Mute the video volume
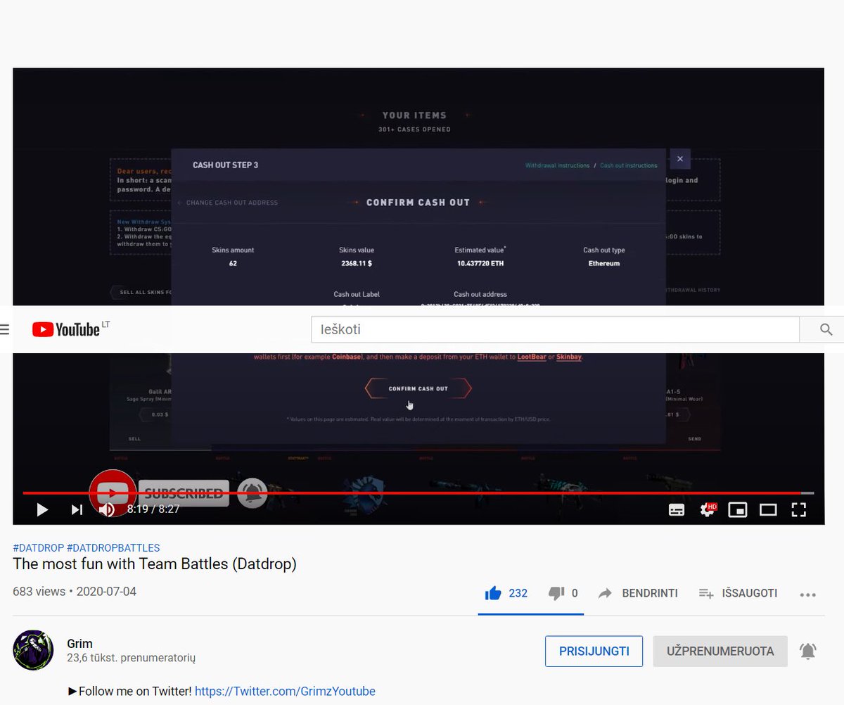Screen dimensions: 844x705 coord(107,509)
